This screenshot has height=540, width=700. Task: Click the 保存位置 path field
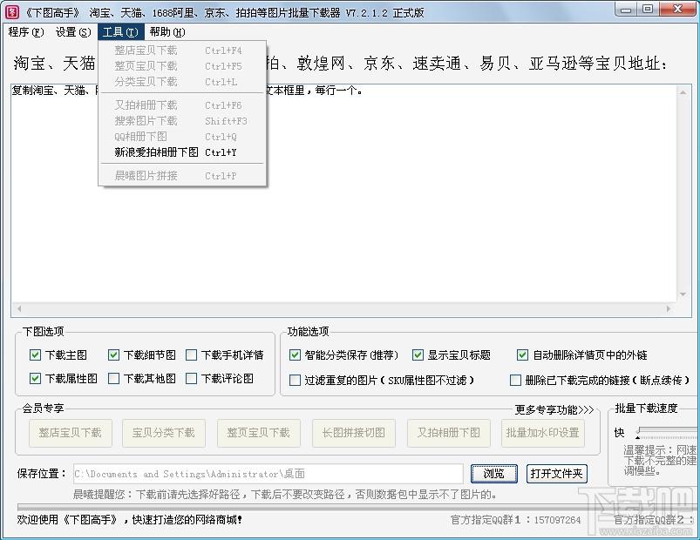pyautogui.click(x=268, y=474)
